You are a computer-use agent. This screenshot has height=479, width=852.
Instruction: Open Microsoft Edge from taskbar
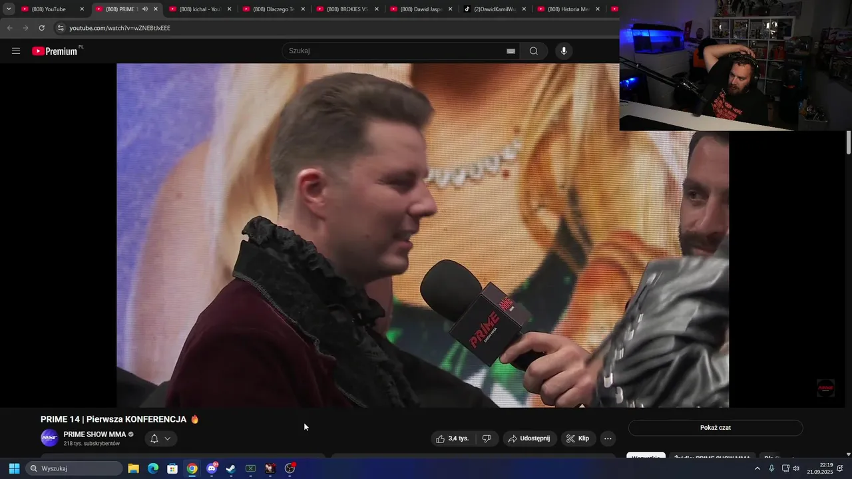(153, 468)
